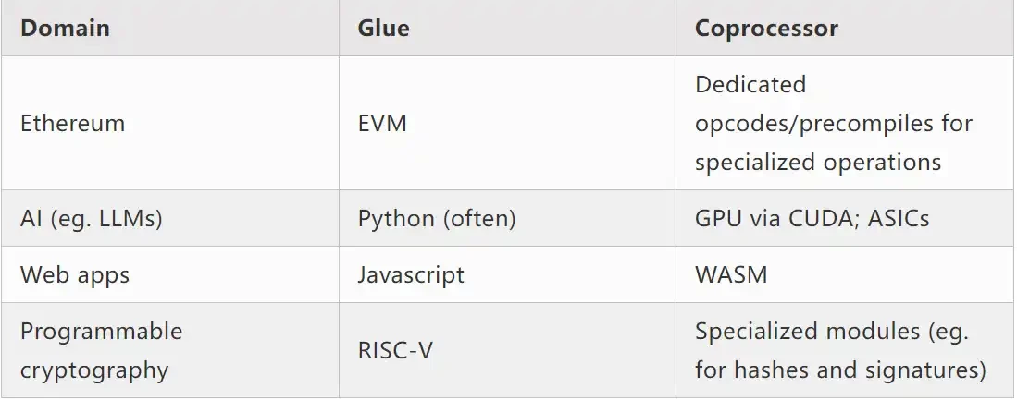Select the Javascript cell
Viewport: 1017px width, 400px height.
411,274
